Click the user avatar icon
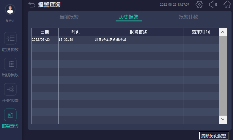 10,10
